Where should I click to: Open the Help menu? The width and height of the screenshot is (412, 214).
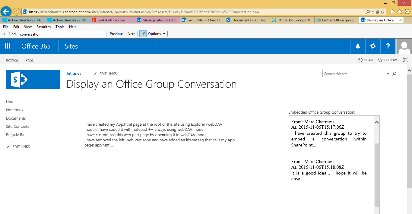(73, 27)
